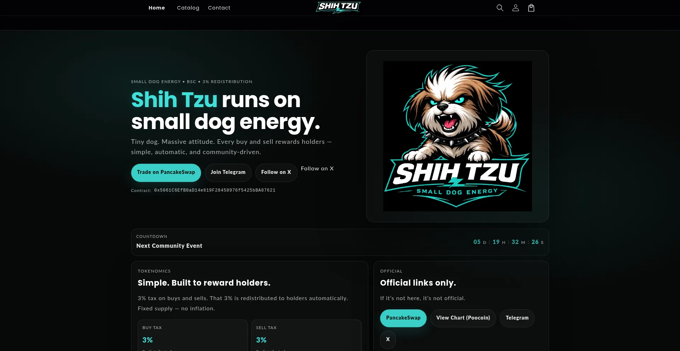
Task: Click the BUY TAX 3% card
Action: (x=193, y=335)
